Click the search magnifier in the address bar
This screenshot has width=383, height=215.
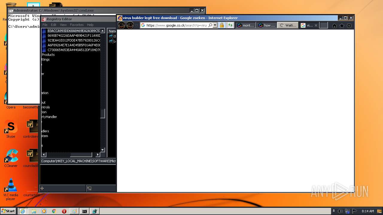(210, 25)
